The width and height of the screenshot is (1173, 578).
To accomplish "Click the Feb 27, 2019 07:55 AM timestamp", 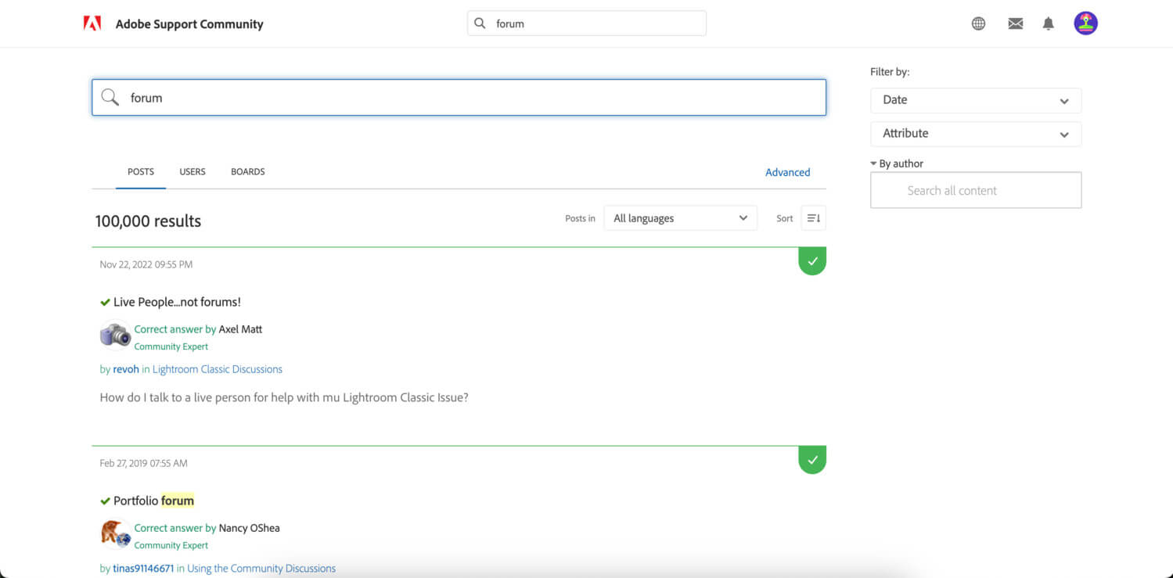I will (x=144, y=463).
